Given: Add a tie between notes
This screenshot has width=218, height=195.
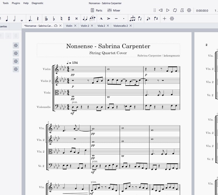Looking at the screenshot, I should click(x=85, y=19).
